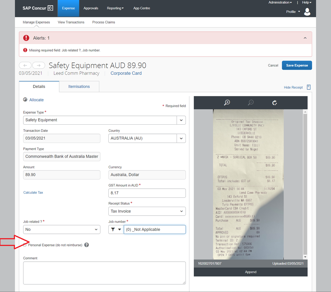Zoom out of the receipt image

[250, 103]
